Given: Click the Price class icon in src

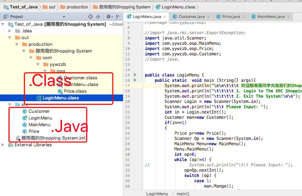Looking at the screenshot, I should (x=24, y=131).
